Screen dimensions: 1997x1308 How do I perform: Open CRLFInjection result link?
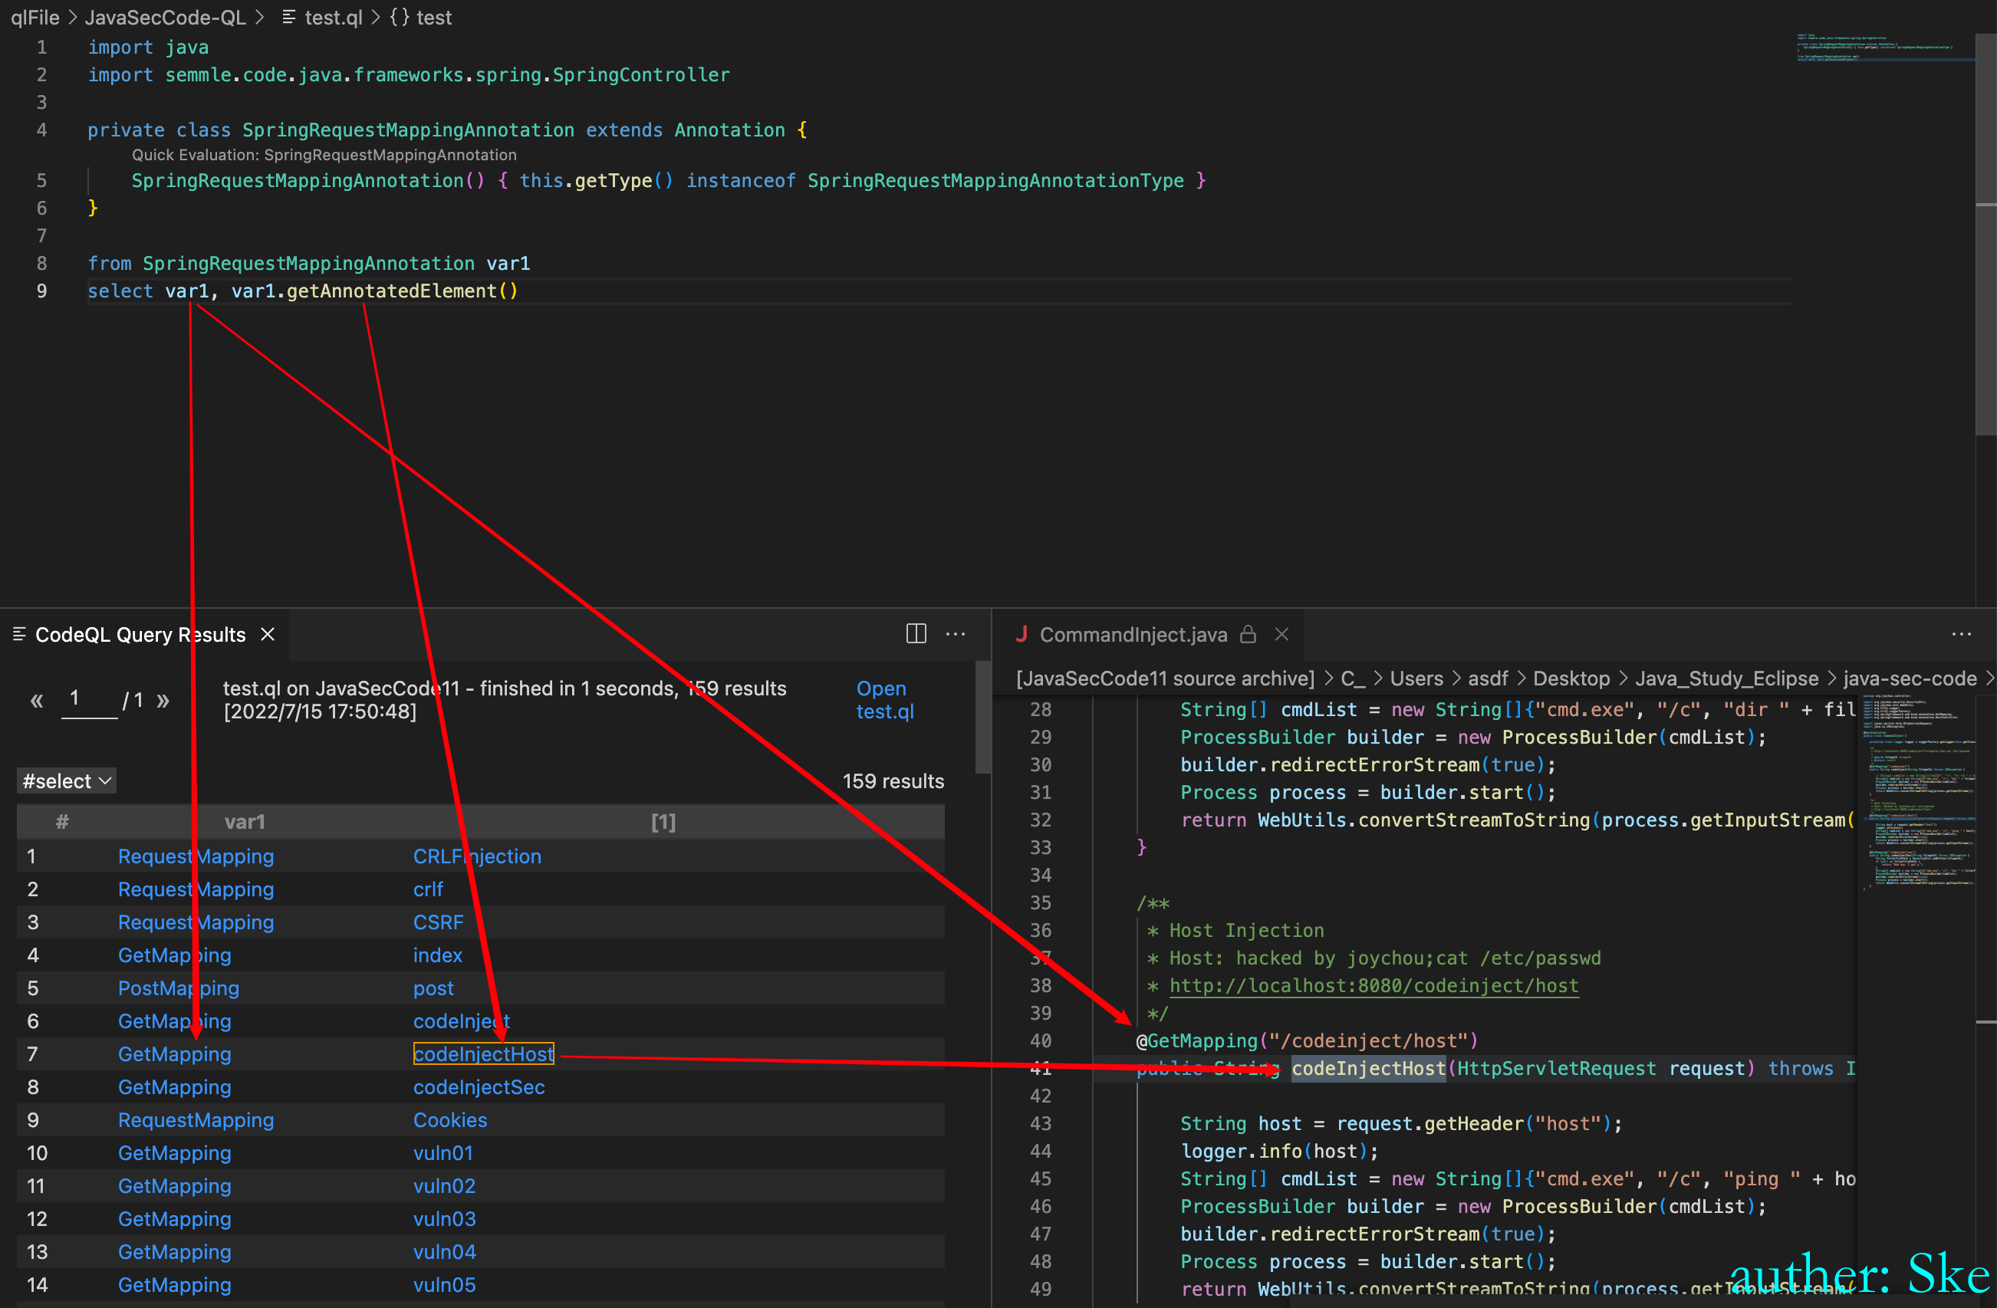[x=476, y=856]
